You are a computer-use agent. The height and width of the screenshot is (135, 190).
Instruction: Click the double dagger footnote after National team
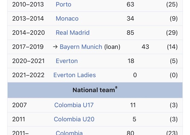click(116, 88)
